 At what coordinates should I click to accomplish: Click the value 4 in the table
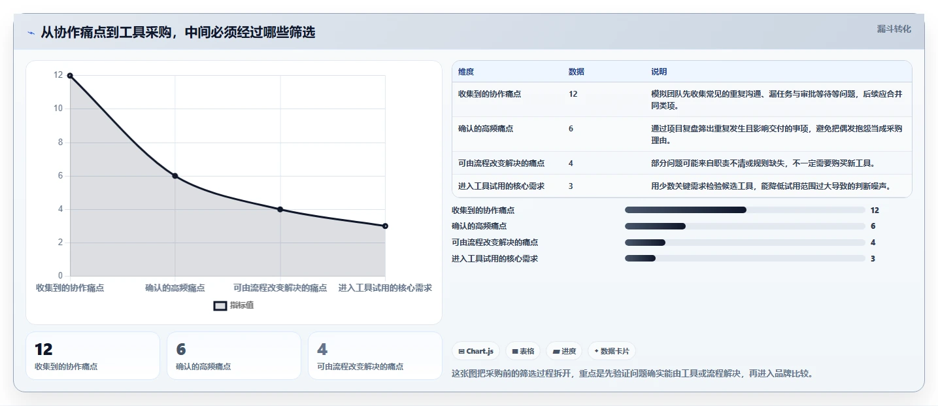[571, 163]
